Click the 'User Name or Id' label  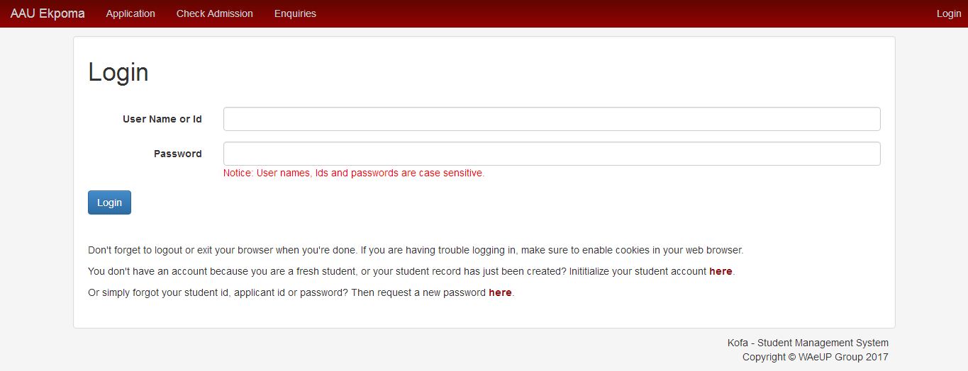[x=162, y=119]
